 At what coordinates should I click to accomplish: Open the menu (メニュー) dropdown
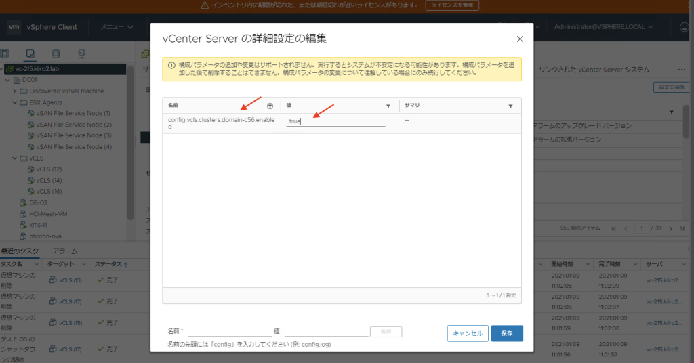[117, 27]
